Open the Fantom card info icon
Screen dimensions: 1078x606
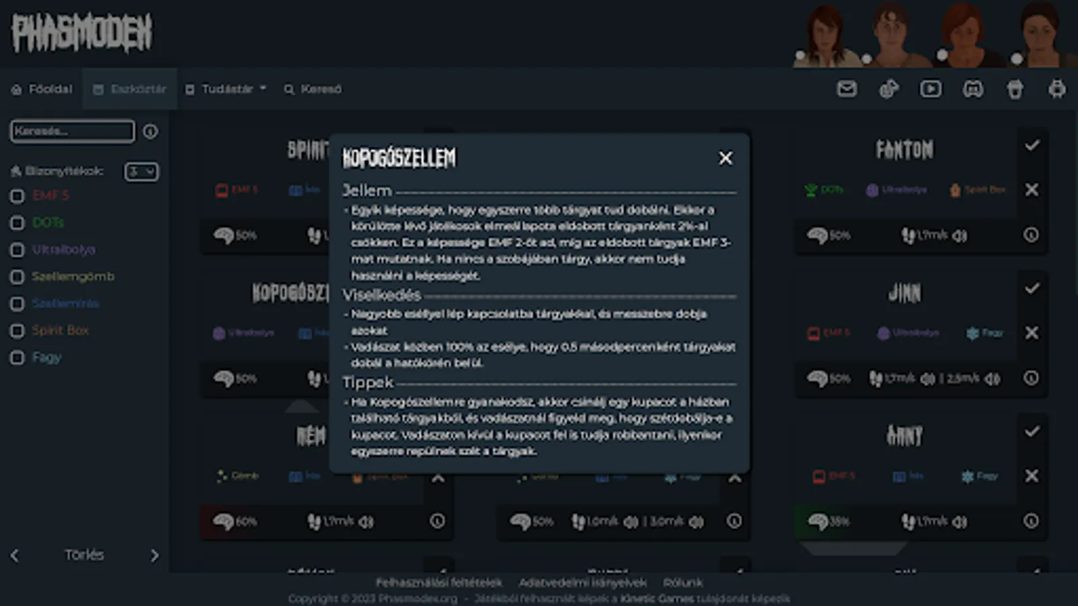coord(1031,235)
